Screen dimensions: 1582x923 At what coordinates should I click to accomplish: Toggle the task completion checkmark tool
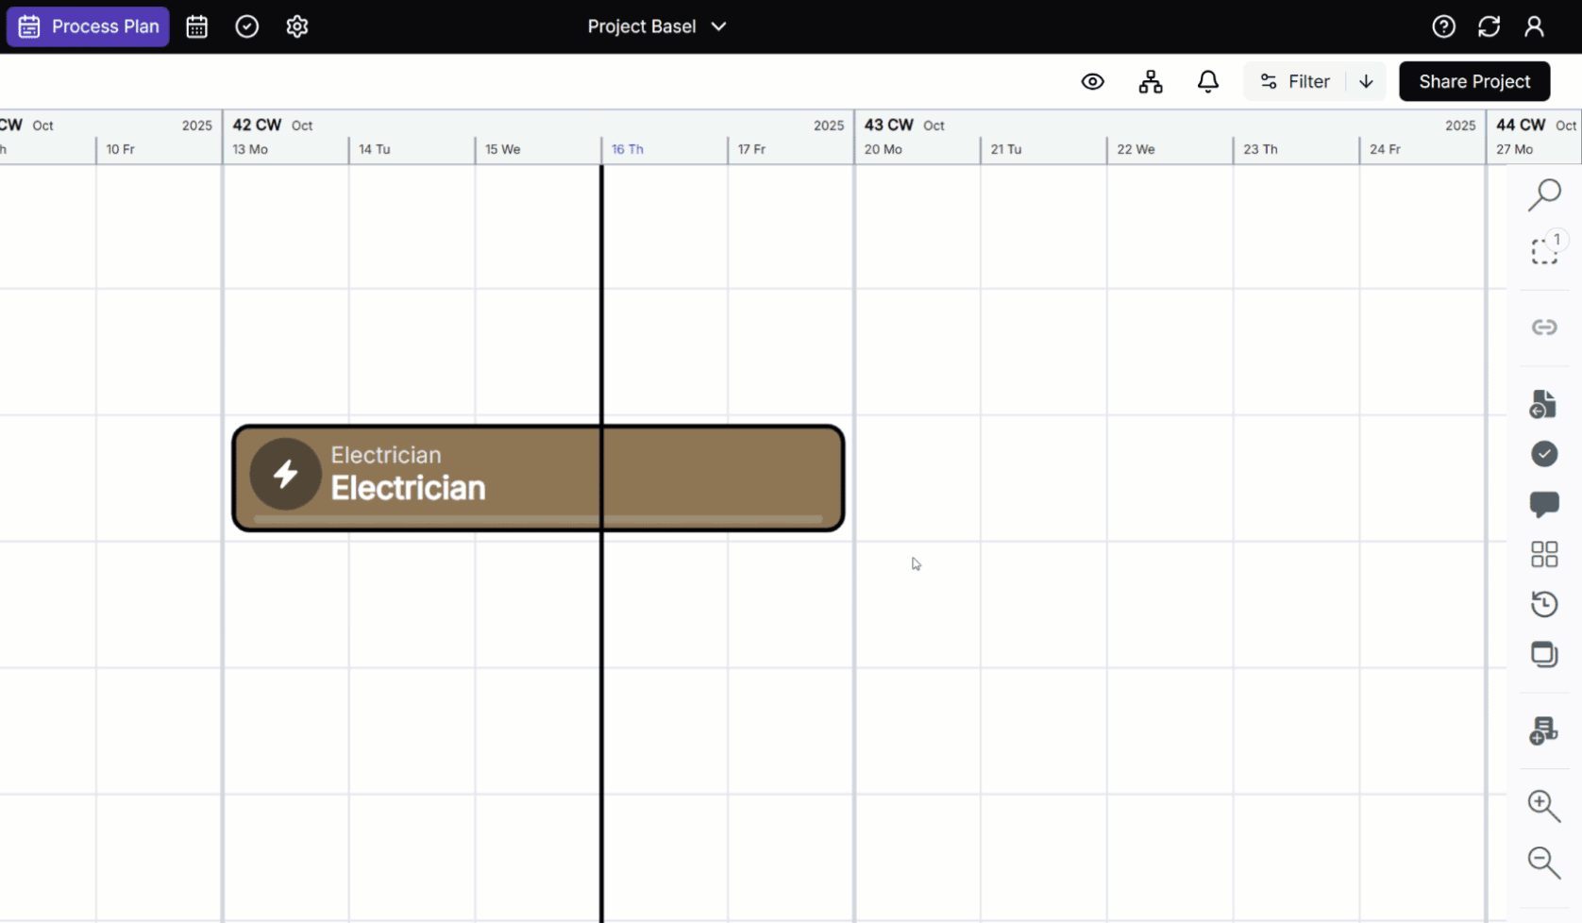point(1545,454)
